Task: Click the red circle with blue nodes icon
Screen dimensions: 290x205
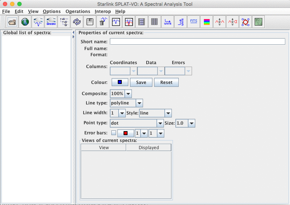Action: pyautogui.click(x=245, y=22)
